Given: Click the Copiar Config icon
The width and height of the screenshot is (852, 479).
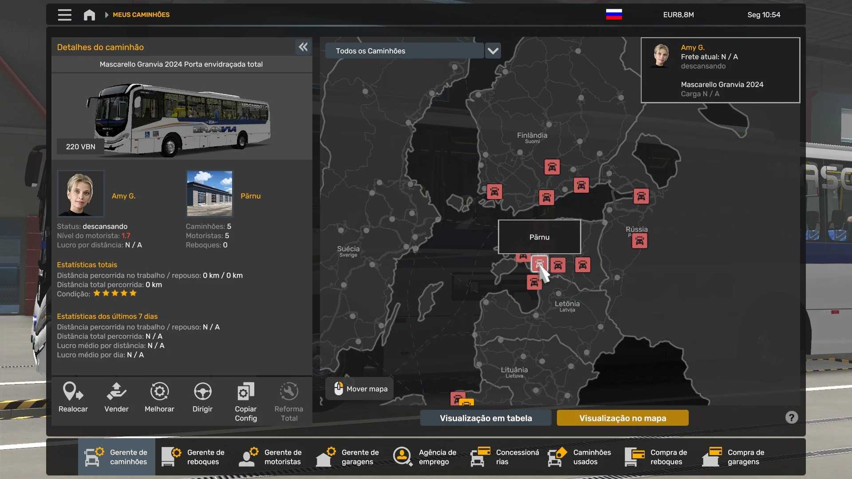Looking at the screenshot, I should (x=245, y=392).
